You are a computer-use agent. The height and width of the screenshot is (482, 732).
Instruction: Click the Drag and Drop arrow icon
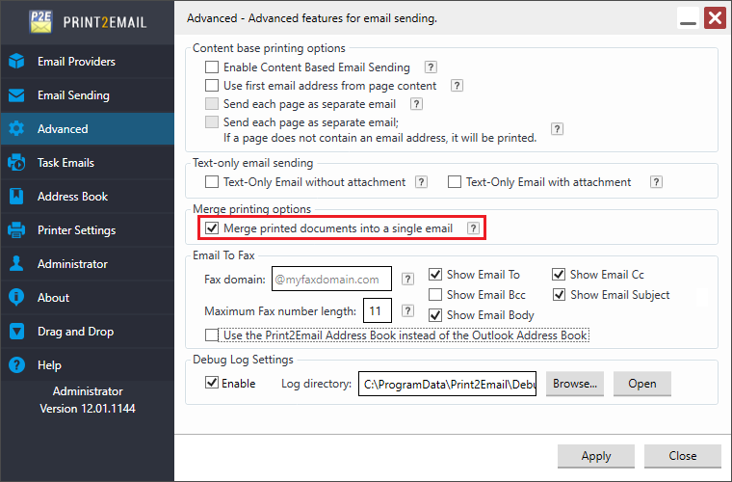(16, 332)
